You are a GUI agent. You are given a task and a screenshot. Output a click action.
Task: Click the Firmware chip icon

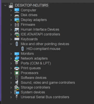17,25
